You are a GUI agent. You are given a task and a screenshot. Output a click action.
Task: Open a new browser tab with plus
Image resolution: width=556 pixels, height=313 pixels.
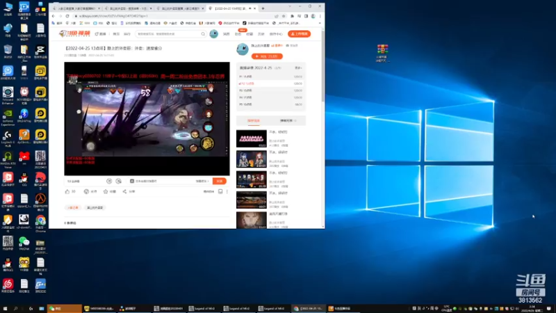[x=263, y=8]
